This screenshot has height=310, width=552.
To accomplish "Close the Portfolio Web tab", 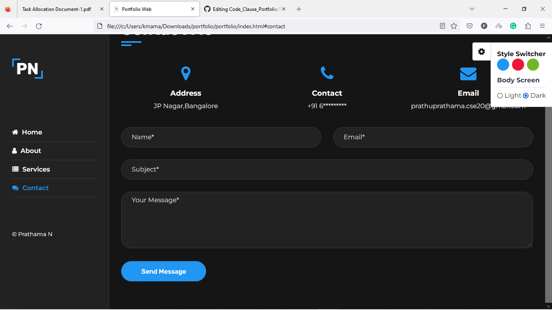I will [x=193, y=9].
